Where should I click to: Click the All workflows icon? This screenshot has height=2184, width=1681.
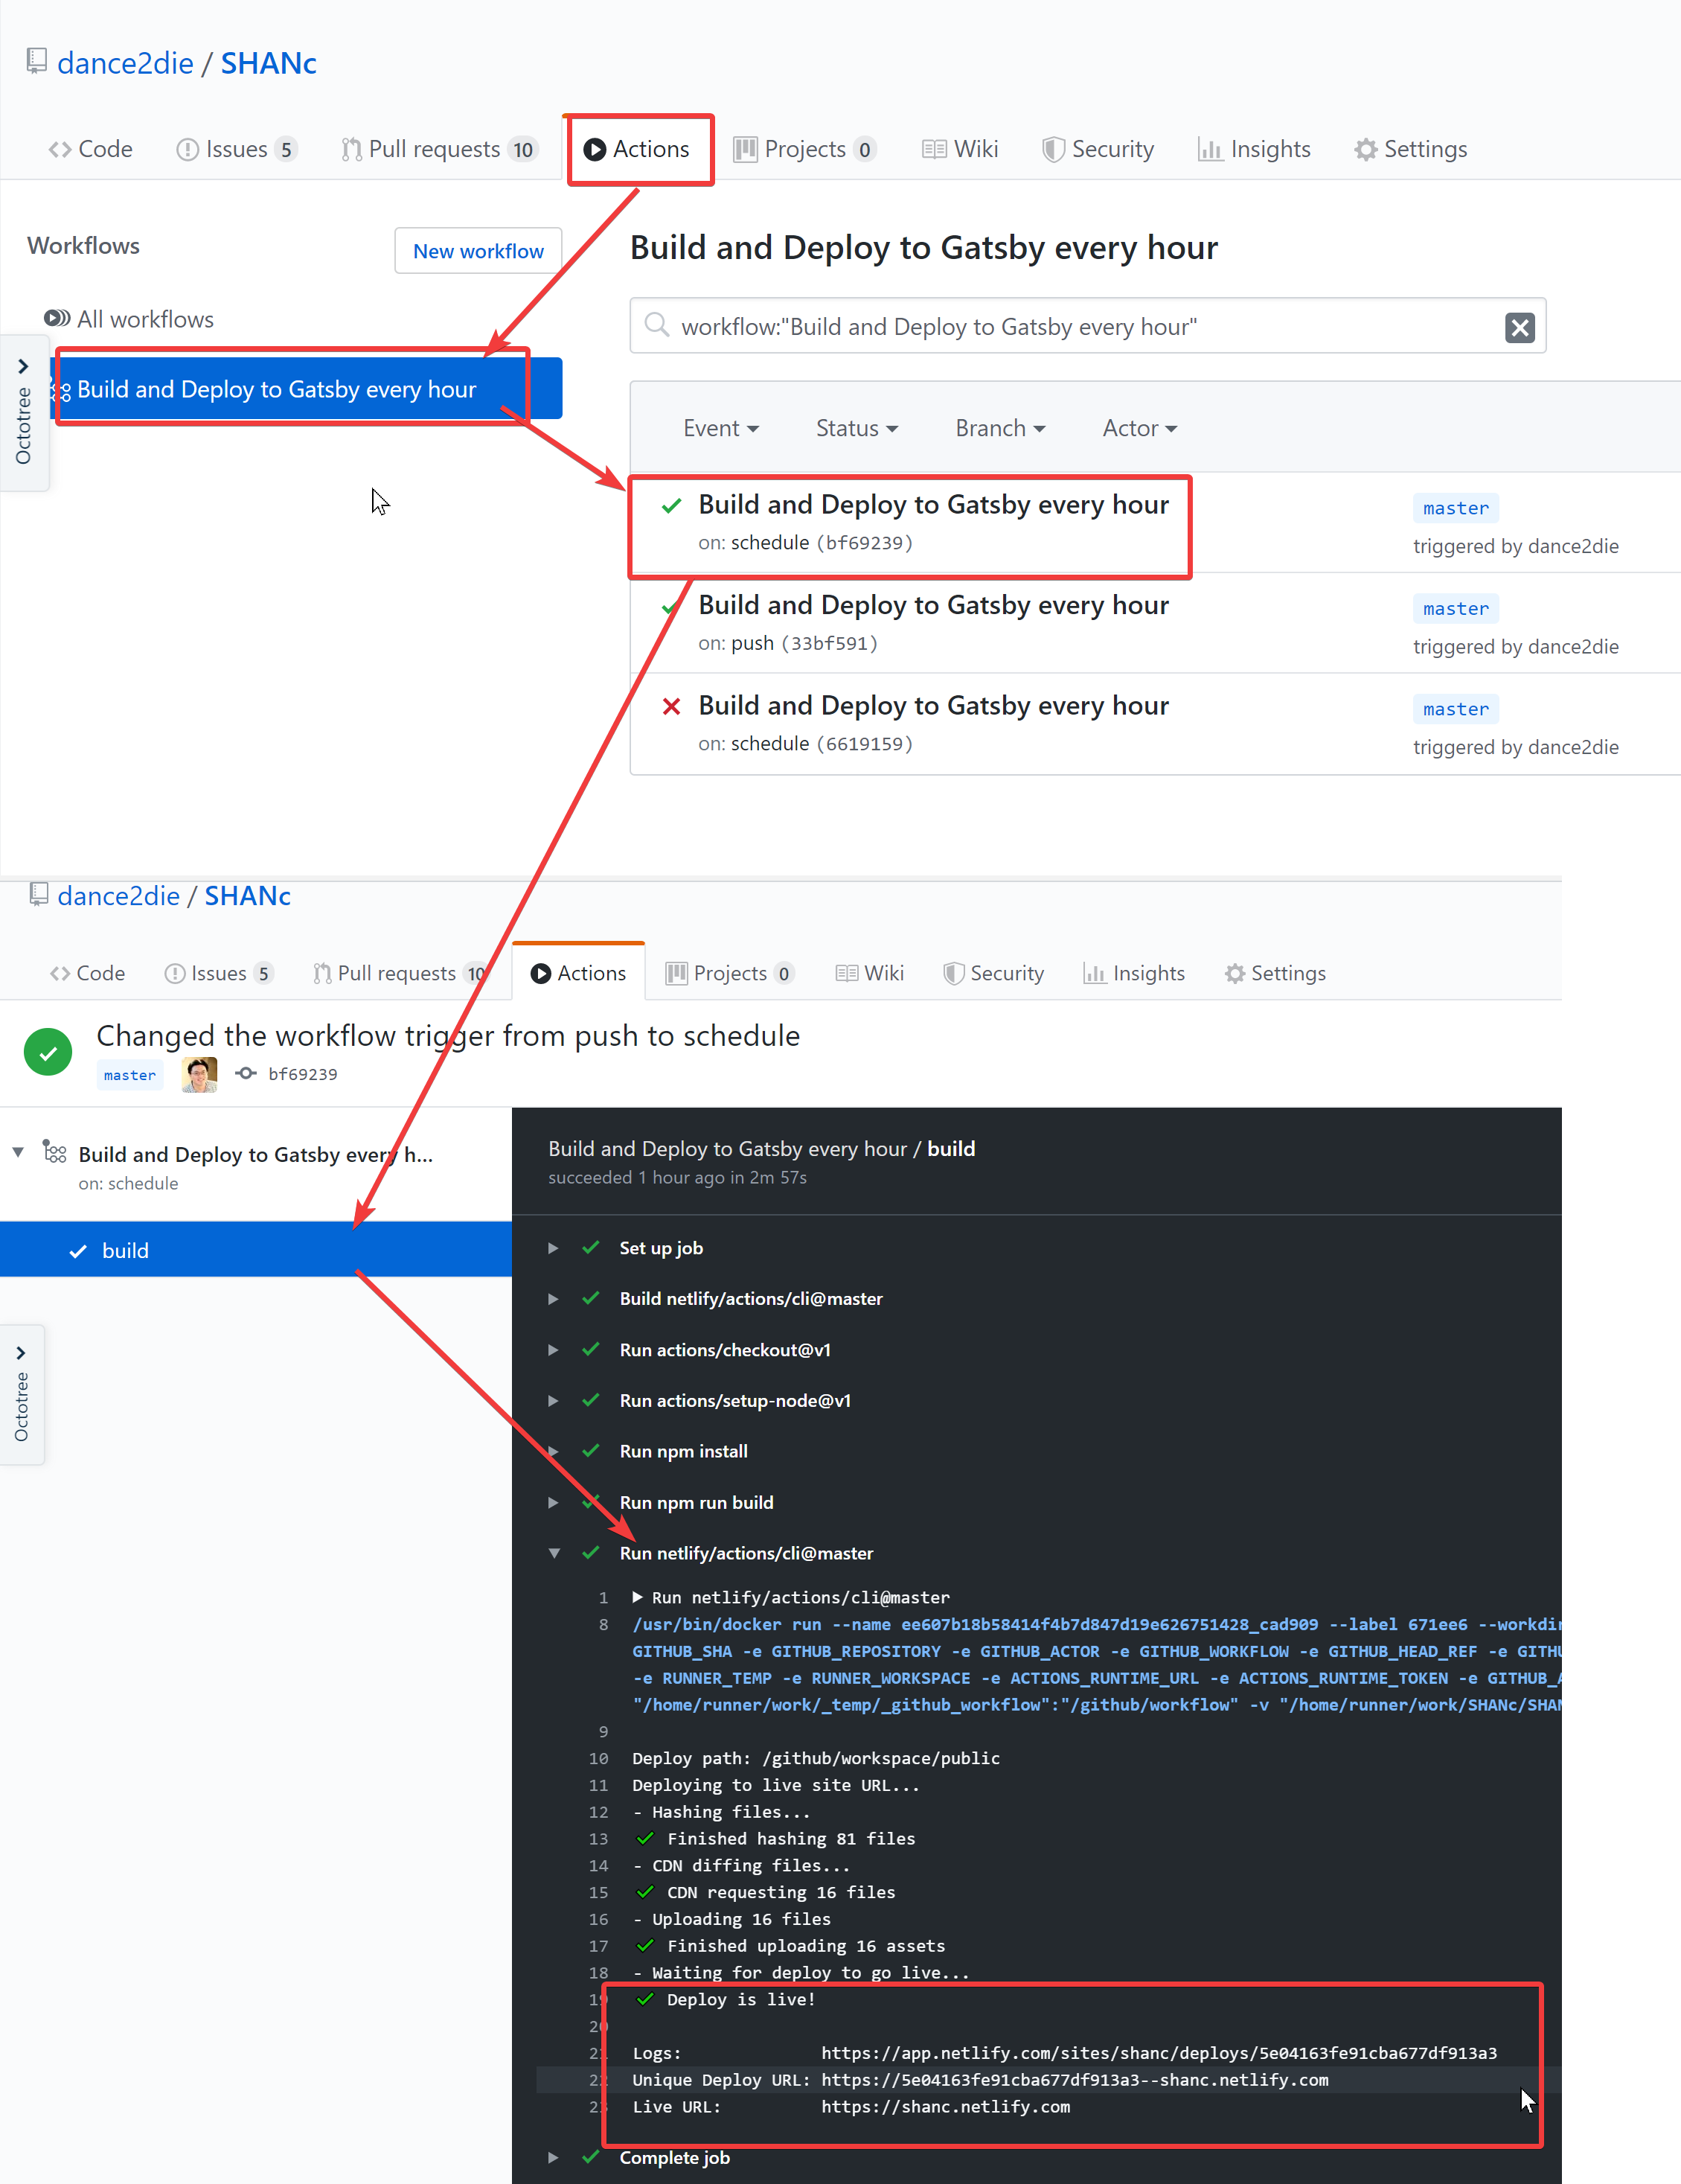pos(57,319)
